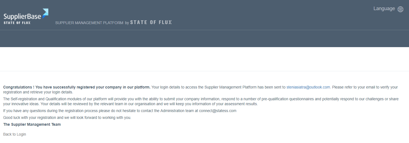This screenshot has width=409, height=143.
Task: Open the steniasiatra@outlook.com email link
Action: point(308,87)
